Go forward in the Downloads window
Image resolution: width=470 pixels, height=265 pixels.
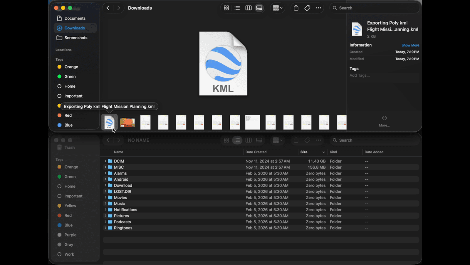(118, 8)
